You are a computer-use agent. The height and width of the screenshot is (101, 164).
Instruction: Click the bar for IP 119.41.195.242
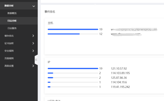pos(73,87)
